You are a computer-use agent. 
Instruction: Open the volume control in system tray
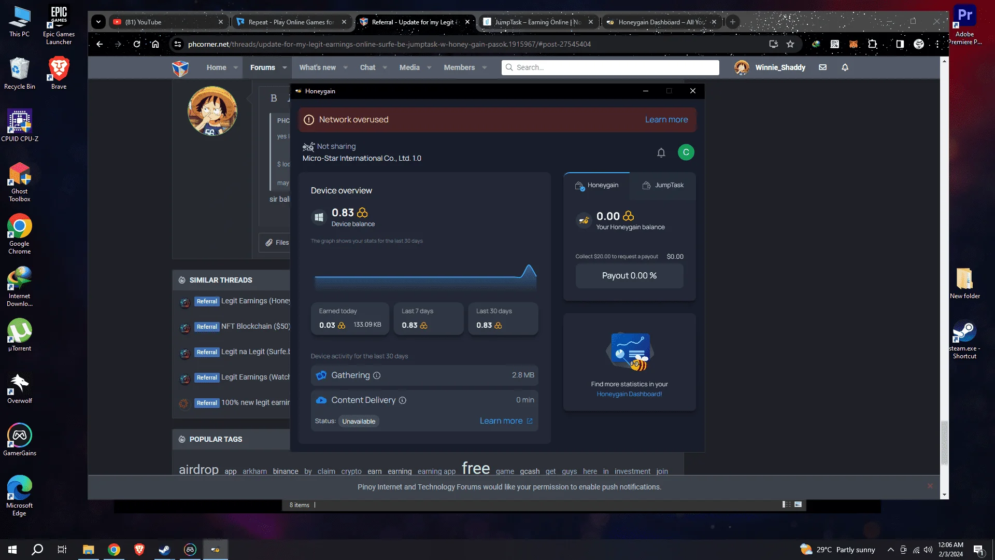click(928, 550)
